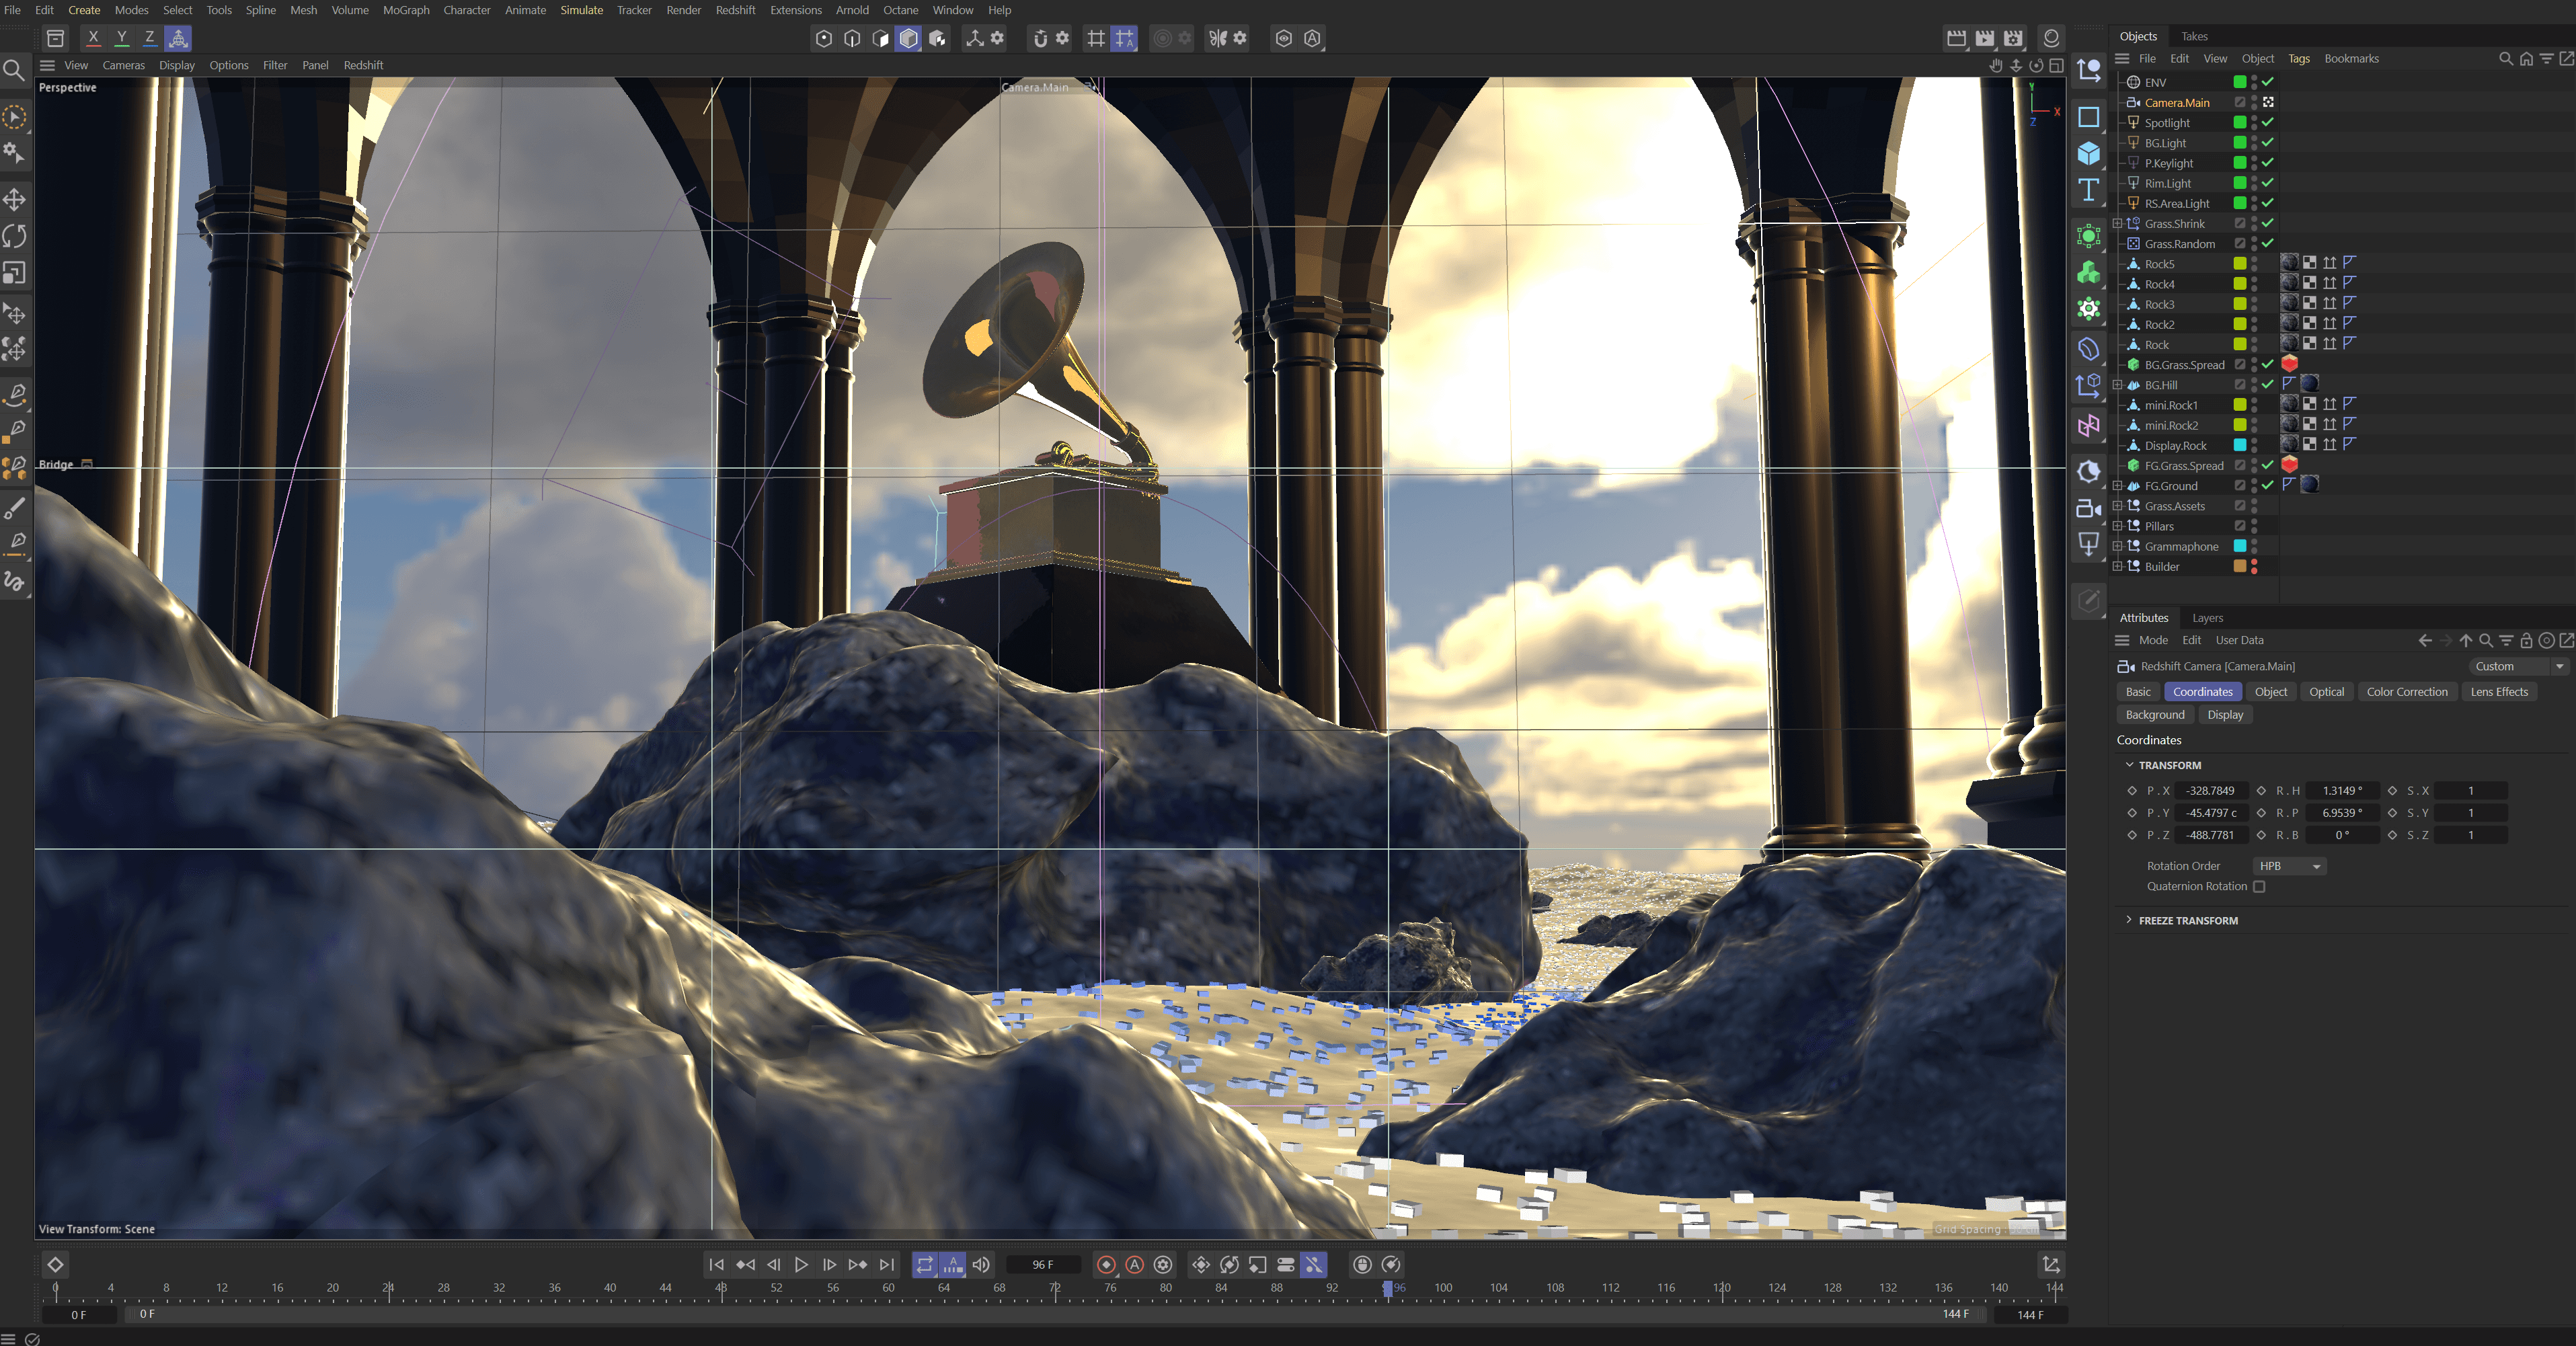Image resolution: width=2576 pixels, height=1346 pixels.
Task: Click the green layer color swatch of ENV
Action: [x=2240, y=82]
